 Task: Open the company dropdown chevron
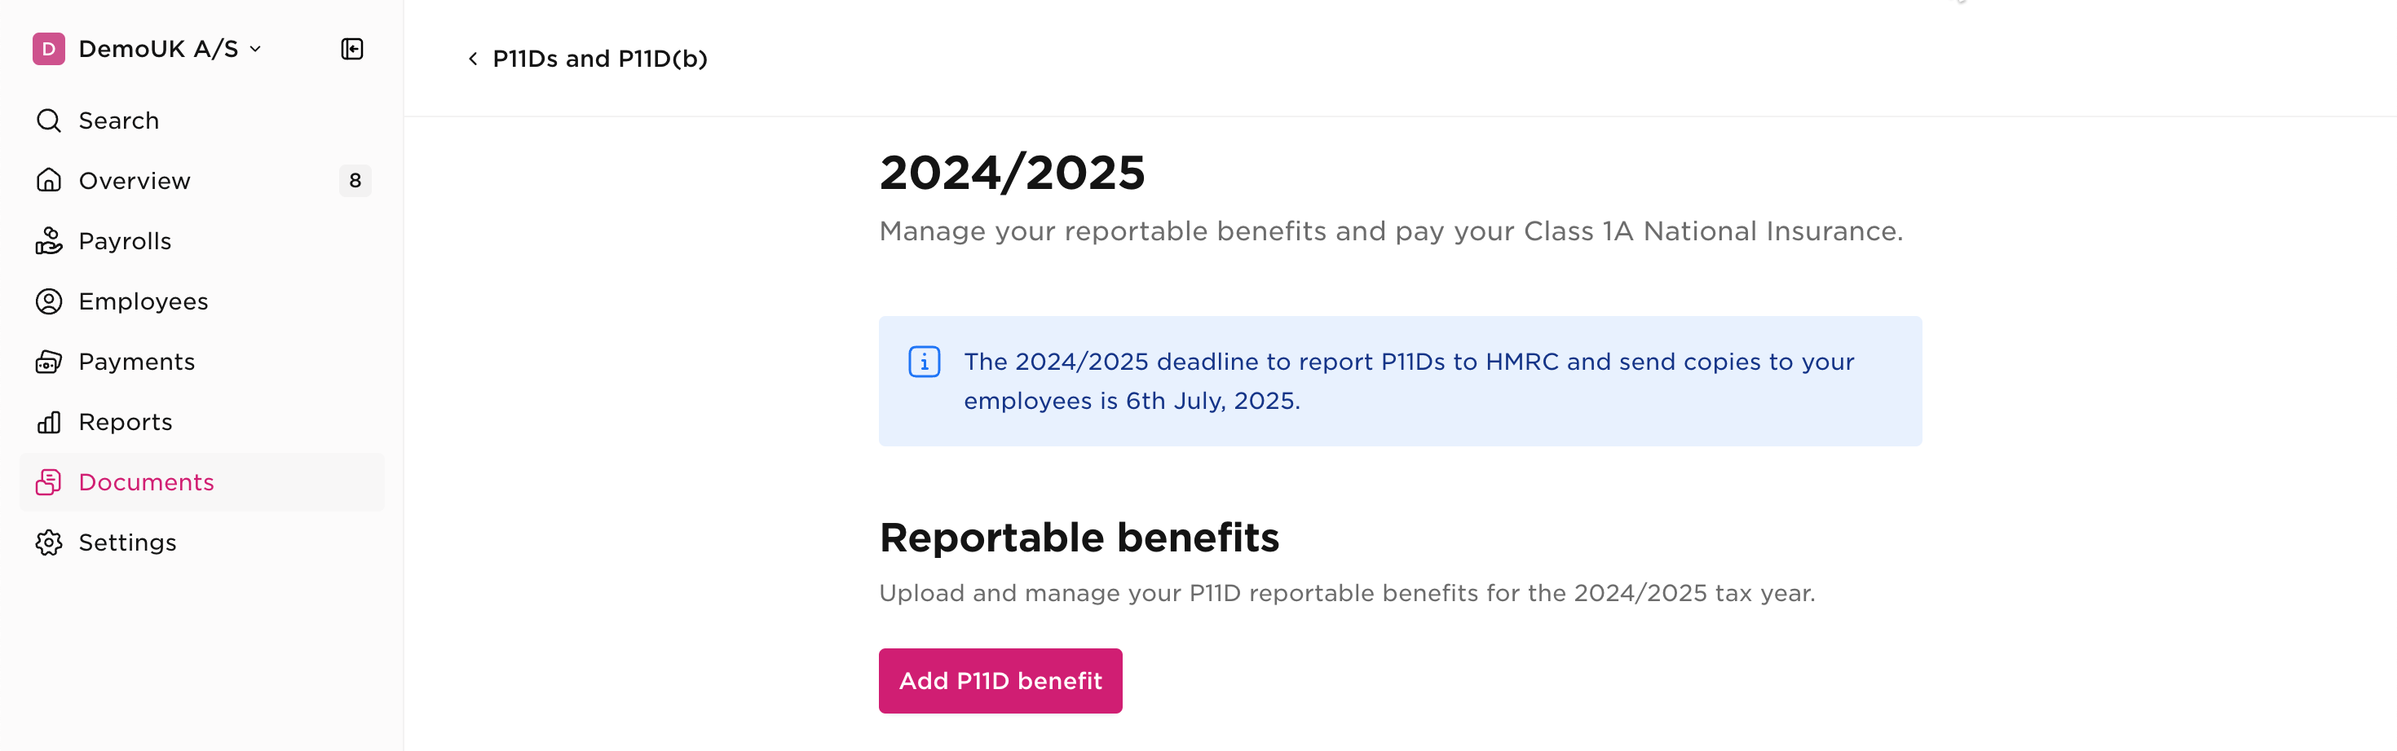254,51
